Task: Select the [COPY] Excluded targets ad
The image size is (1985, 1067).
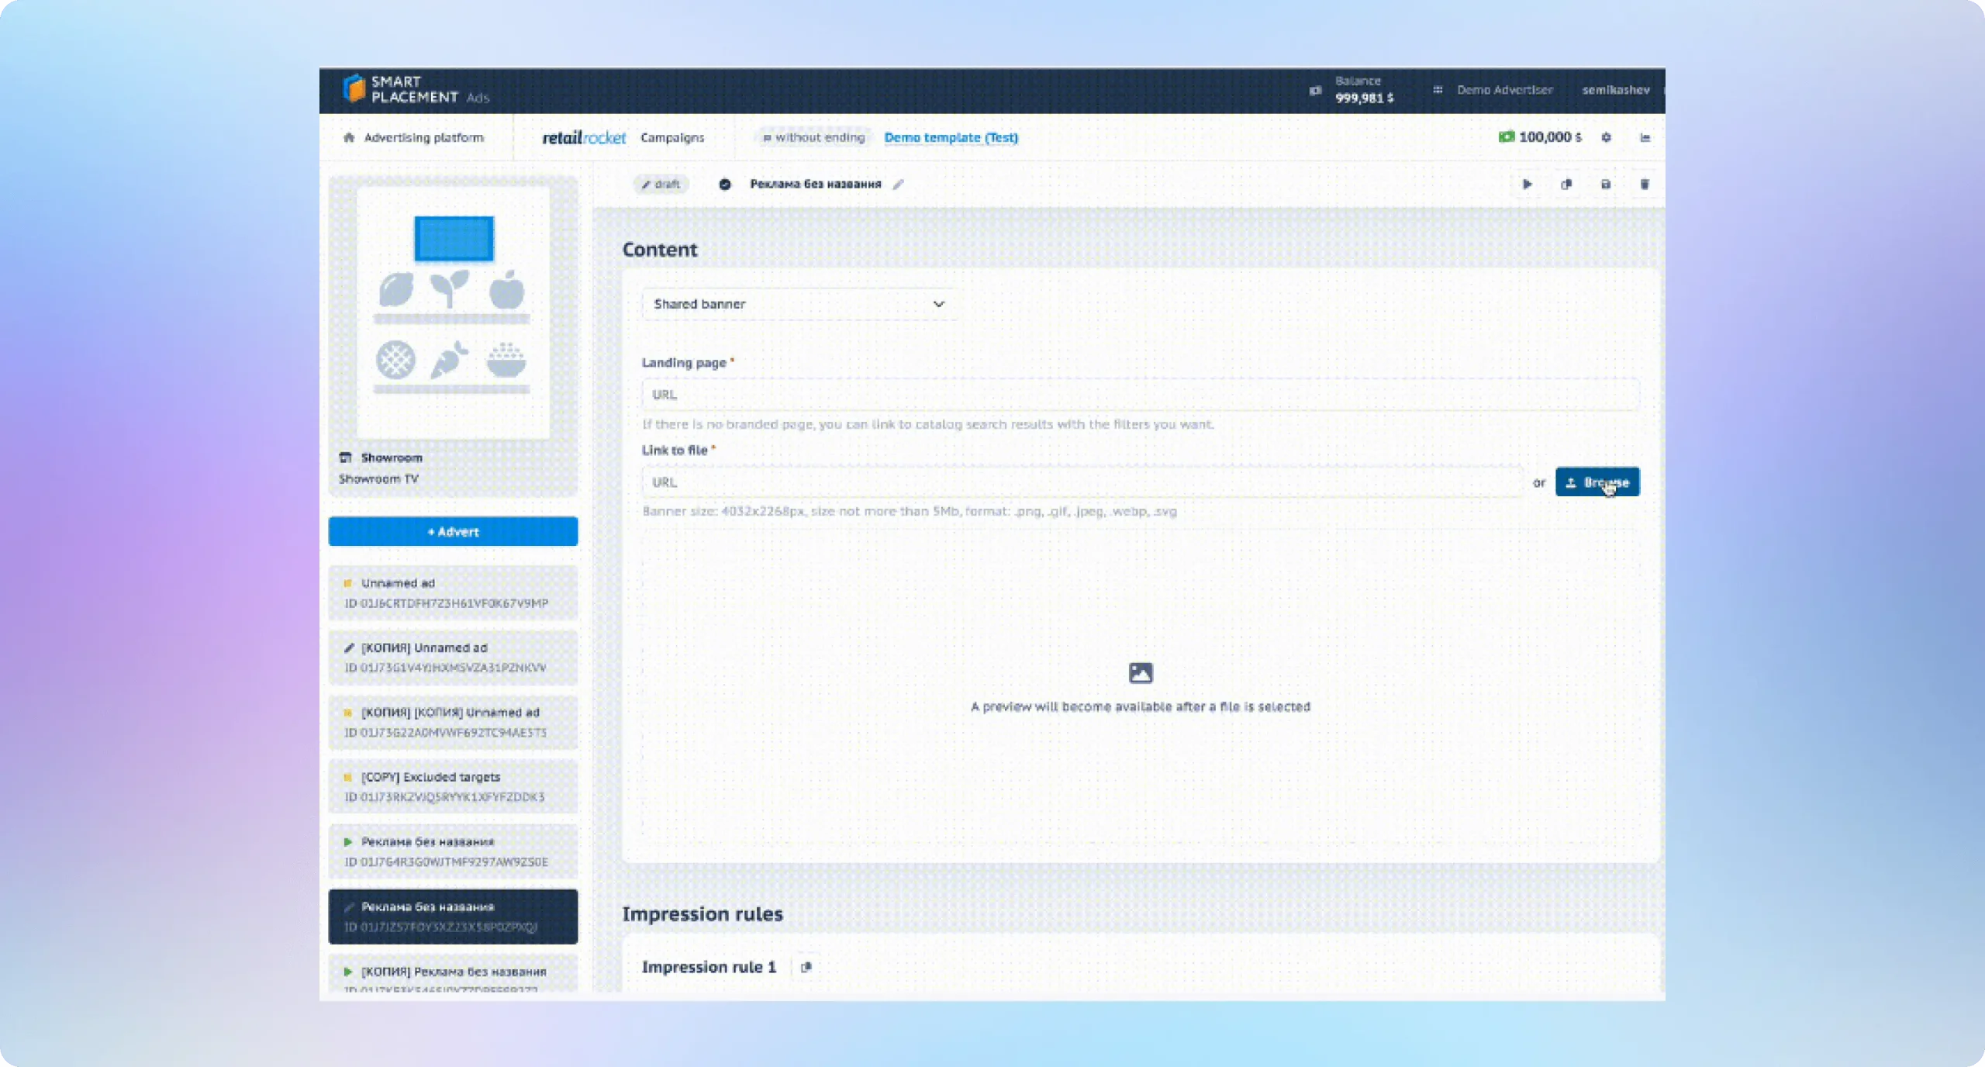Action: [x=453, y=786]
